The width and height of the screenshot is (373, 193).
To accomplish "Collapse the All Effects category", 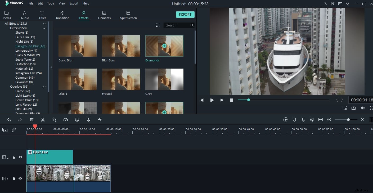I will click(44, 24).
